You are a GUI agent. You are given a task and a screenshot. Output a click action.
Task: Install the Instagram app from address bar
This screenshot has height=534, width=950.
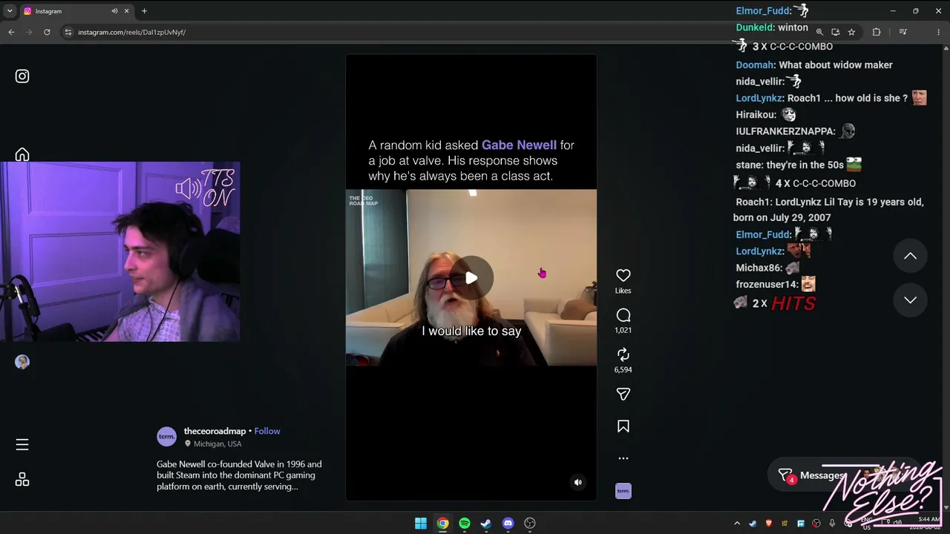[x=836, y=32]
